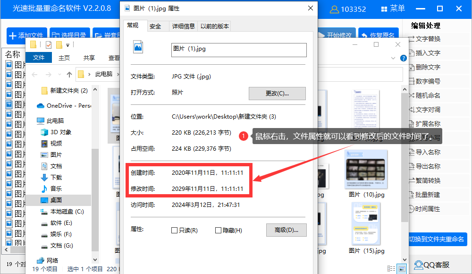Viewport: 472px width, 274px height.
Task: Switch to the 以前的版本 properties tab
Action: point(215,26)
